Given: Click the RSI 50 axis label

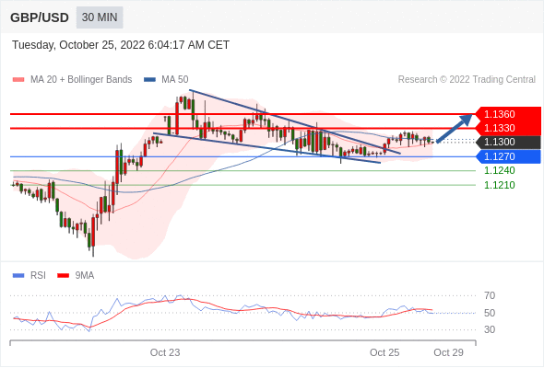Looking at the screenshot, I should click(490, 313).
